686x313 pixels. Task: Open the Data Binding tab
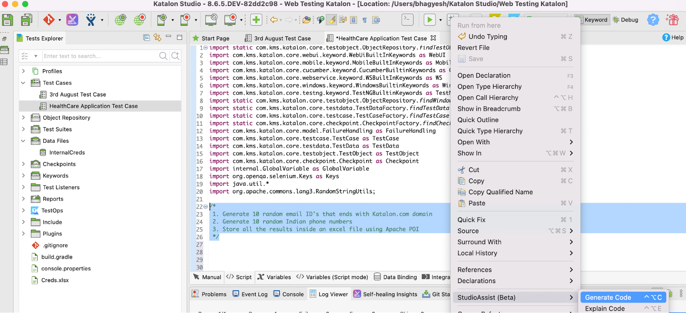click(395, 277)
